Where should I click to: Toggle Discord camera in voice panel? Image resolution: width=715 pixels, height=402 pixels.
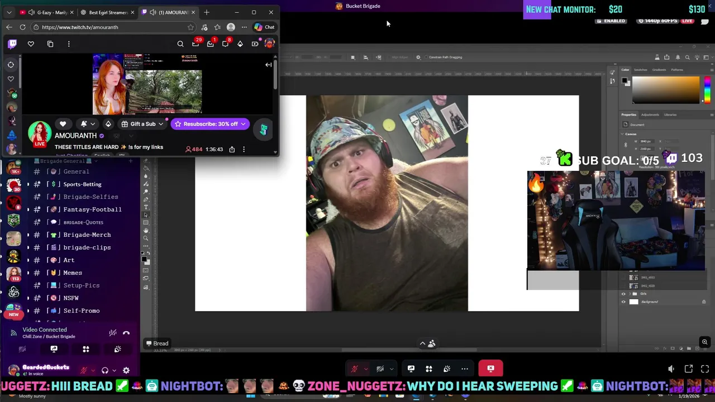[x=22, y=349]
